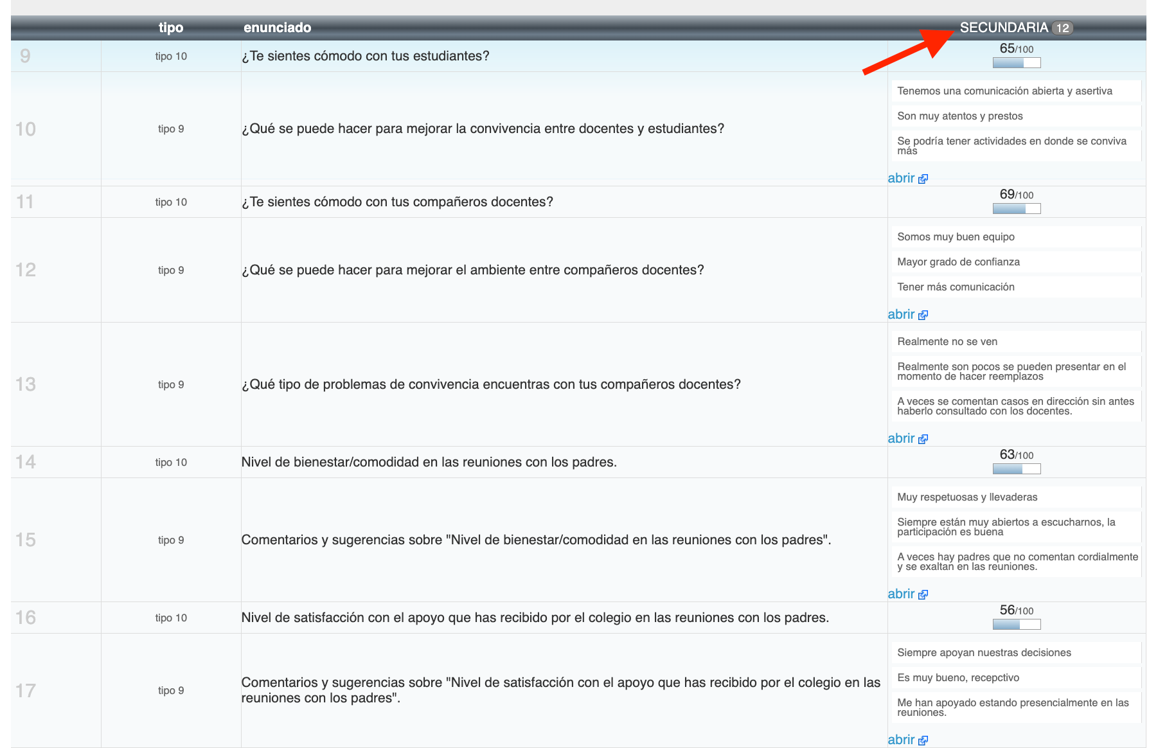Click 'tipo 9' cell in row 10
The height and width of the screenshot is (748, 1158).
171,129
